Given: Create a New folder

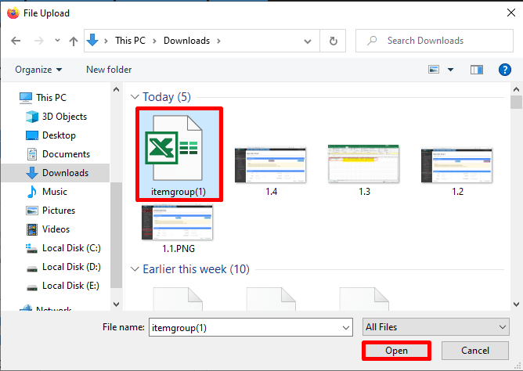Looking at the screenshot, I should [x=109, y=70].
